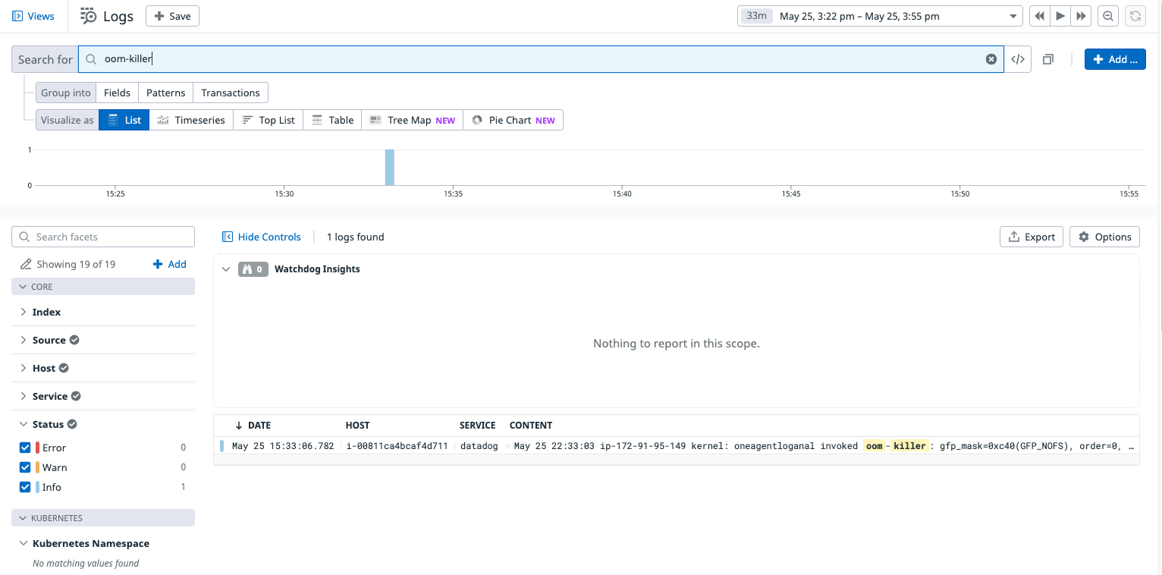Collapse the Watchdog Insights section

[226, 269]
